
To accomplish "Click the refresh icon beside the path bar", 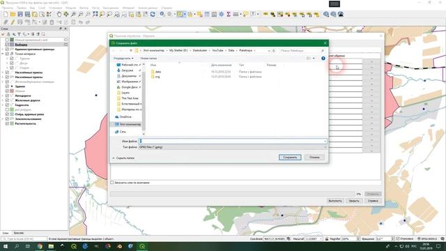I will click(274, 50).
